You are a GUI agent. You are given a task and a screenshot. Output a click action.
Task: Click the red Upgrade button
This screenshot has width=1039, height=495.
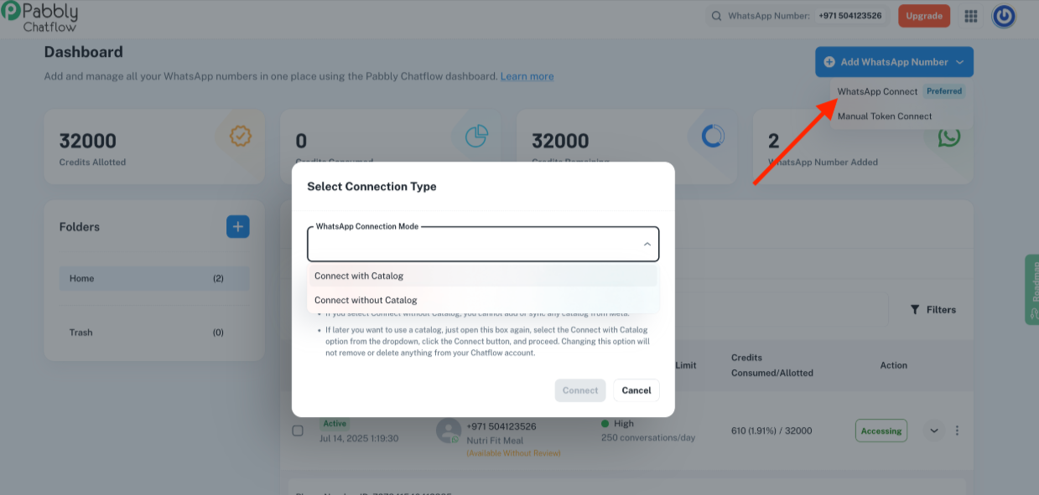[x=924, y=16]
